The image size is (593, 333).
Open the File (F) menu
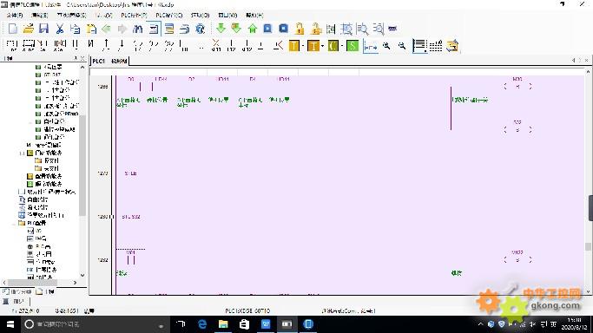coord(15,15)
